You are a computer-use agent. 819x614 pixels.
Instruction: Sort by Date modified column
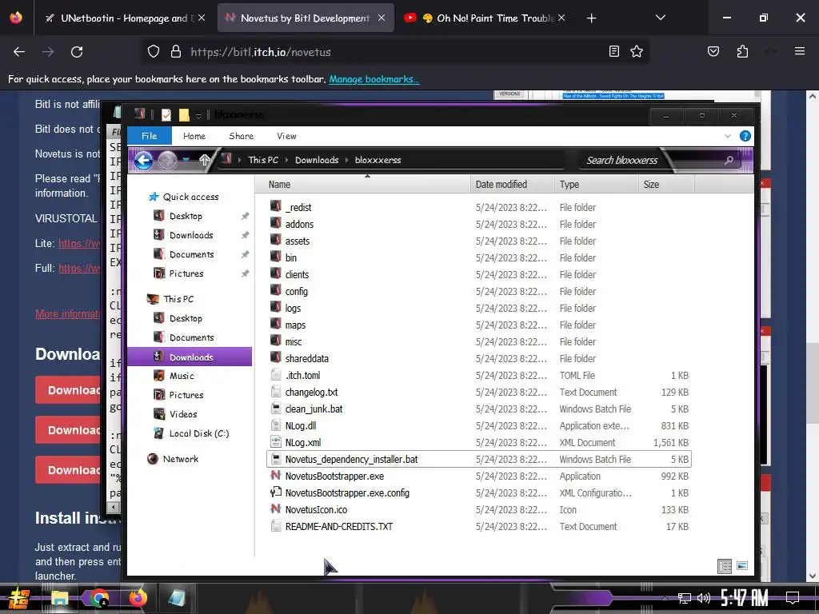[x=513, y=185]
